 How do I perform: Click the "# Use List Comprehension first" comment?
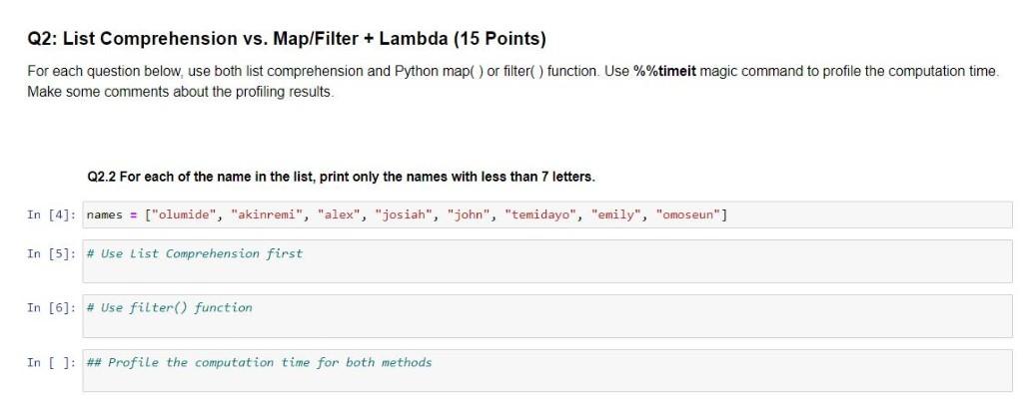[195, 253]
